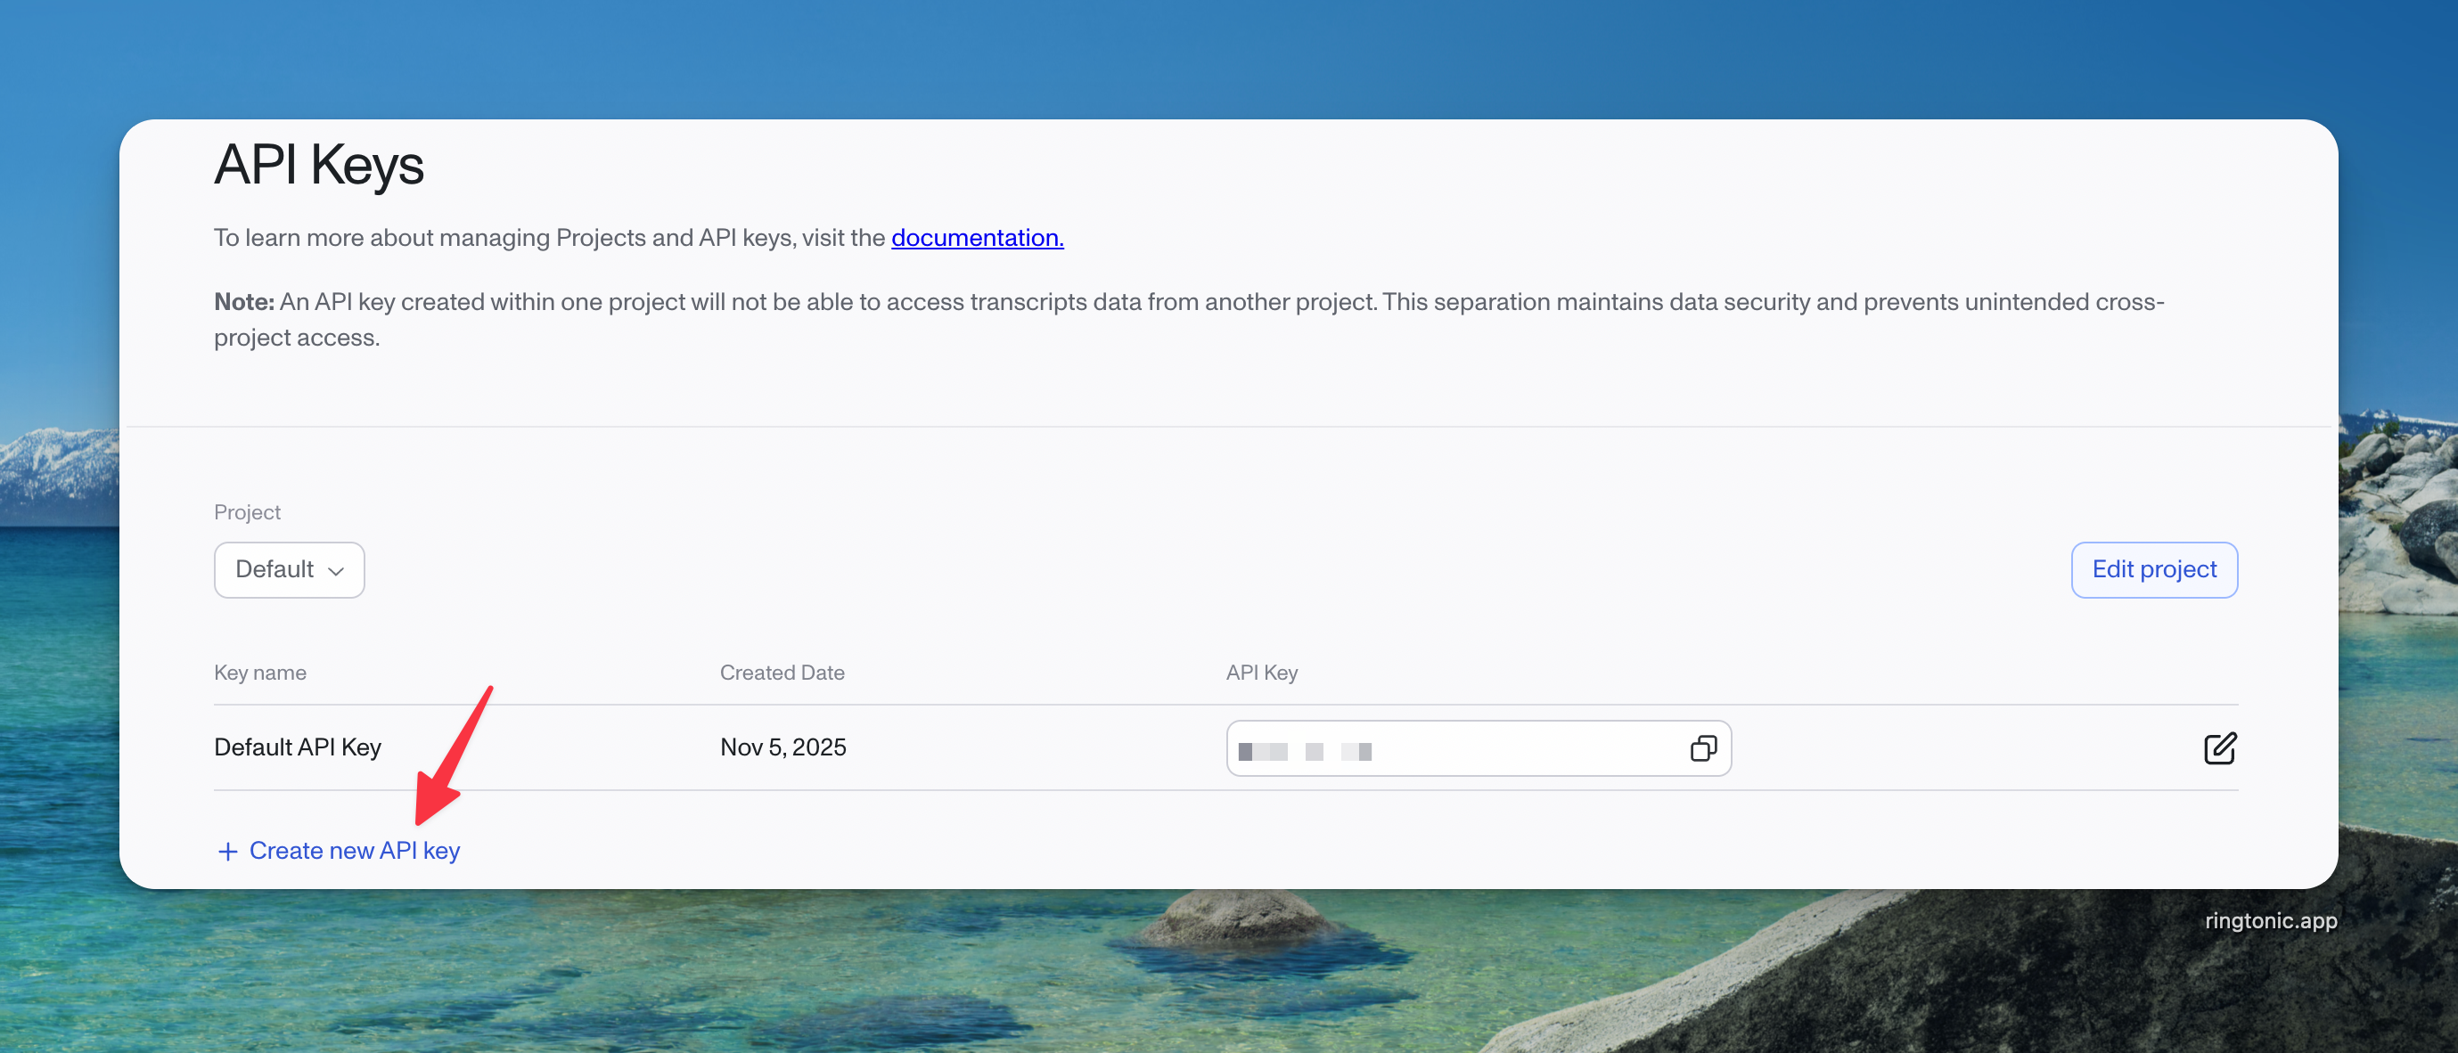The height and width of the screenshot is (1053, 2458).
Task: Click the API Keys page heading
Action: click(319, 165)
